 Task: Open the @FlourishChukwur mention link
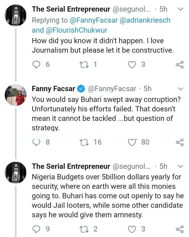(76, 30)
